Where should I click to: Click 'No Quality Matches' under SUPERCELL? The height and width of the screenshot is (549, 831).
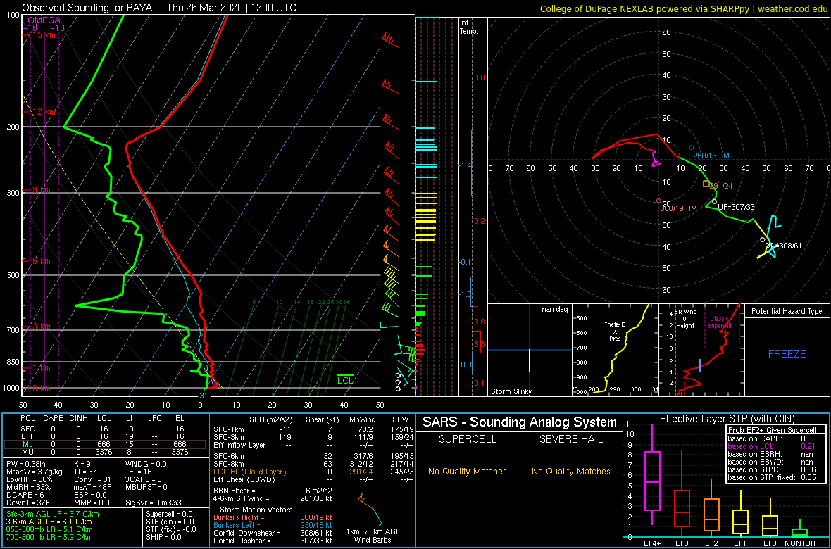click(x=466, y=471)
